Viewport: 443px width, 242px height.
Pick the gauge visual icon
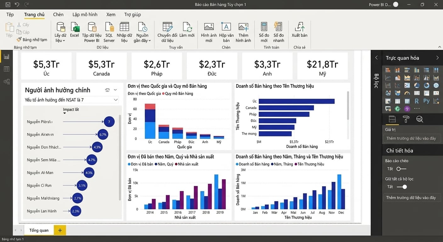(407, 93)
